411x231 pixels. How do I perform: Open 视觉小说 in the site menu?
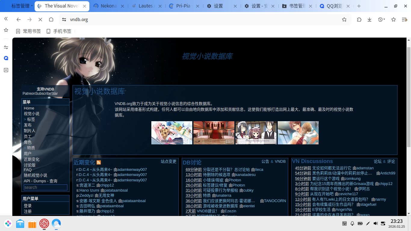32,114
